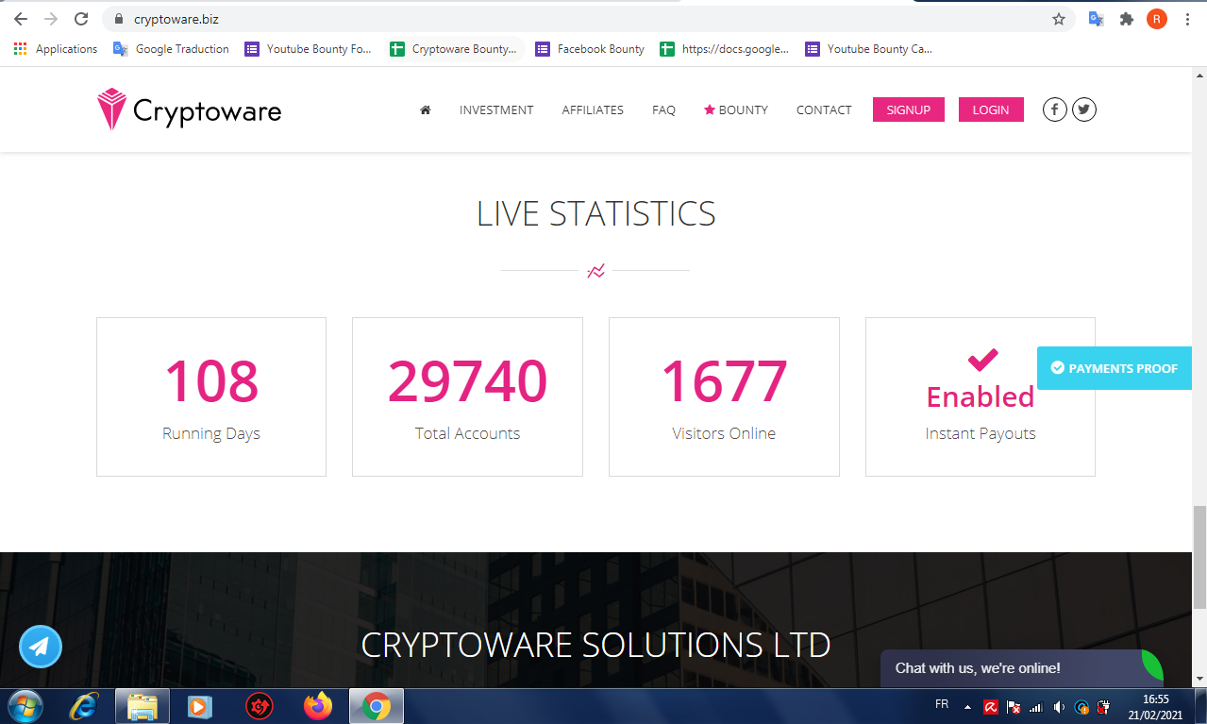1207x724 pixels.
Task: Bookmark page with the star icon
Action: click(x=1059, y=19)
